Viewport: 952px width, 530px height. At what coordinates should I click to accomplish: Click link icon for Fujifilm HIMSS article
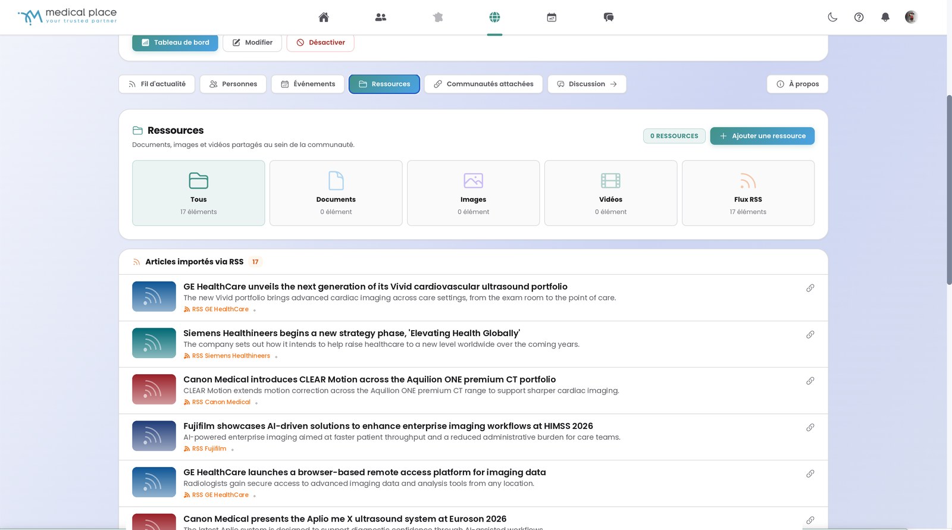coord(810,427)
